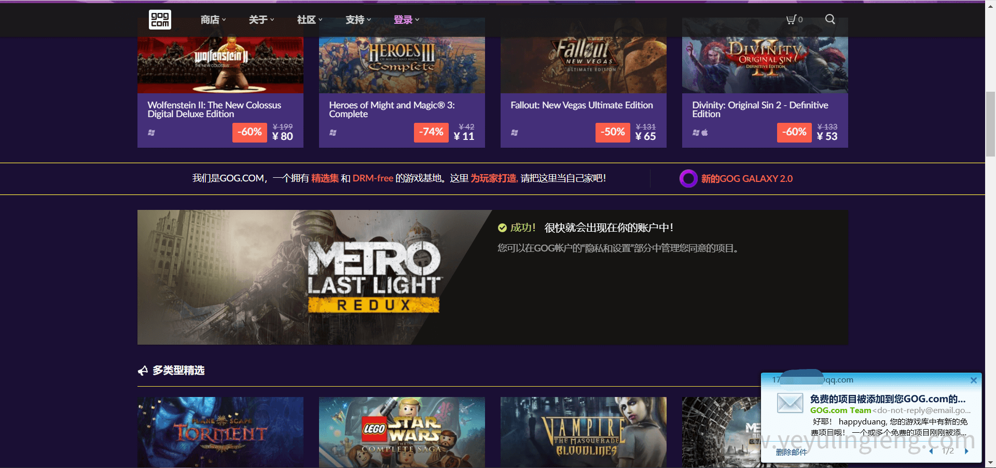Click the Divinity: Original Sin 2 title

point(760,109)
